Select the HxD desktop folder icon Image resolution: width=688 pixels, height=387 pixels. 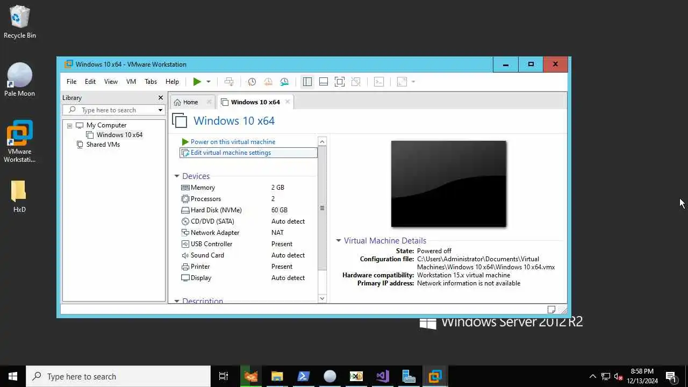(19, 196)
